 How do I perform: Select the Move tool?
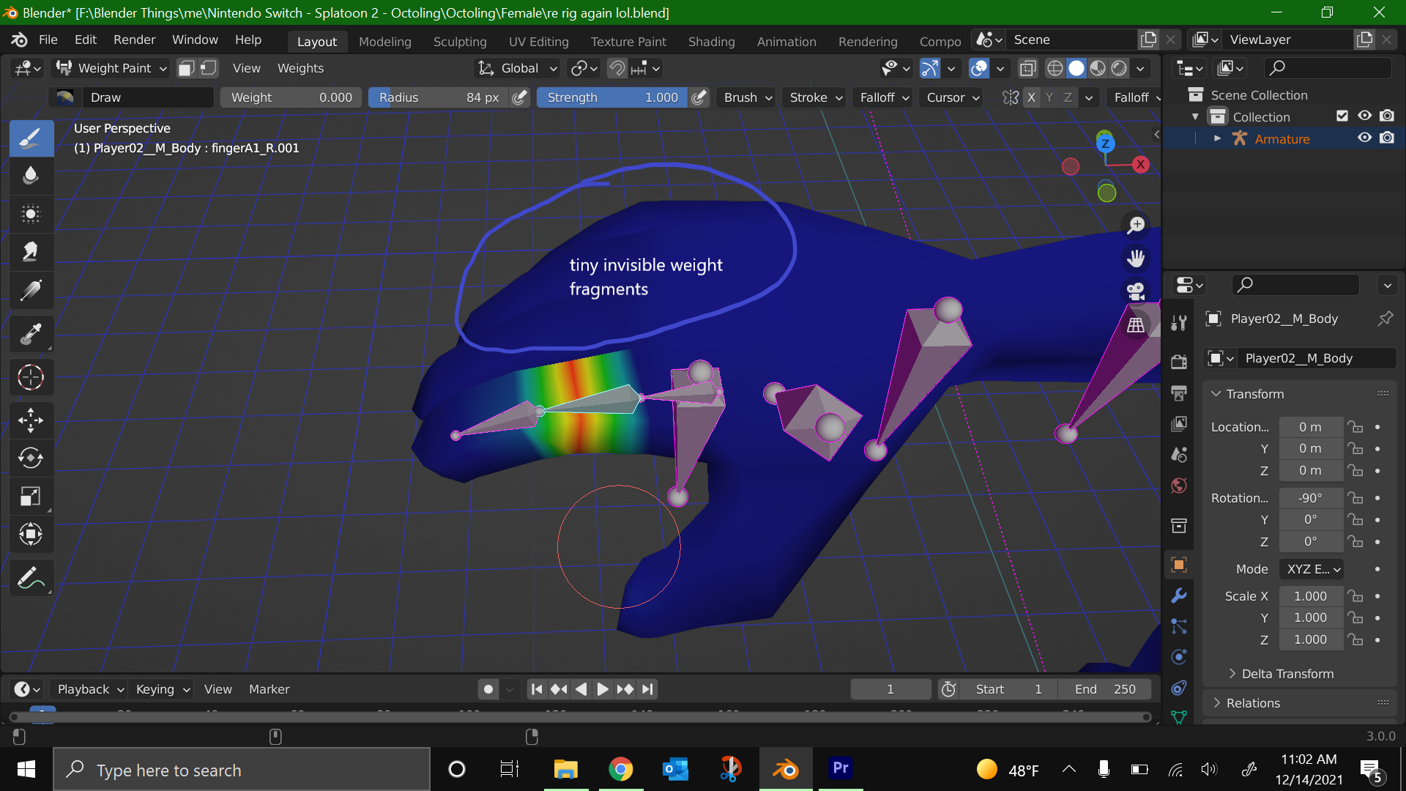(x=31, y=420)
